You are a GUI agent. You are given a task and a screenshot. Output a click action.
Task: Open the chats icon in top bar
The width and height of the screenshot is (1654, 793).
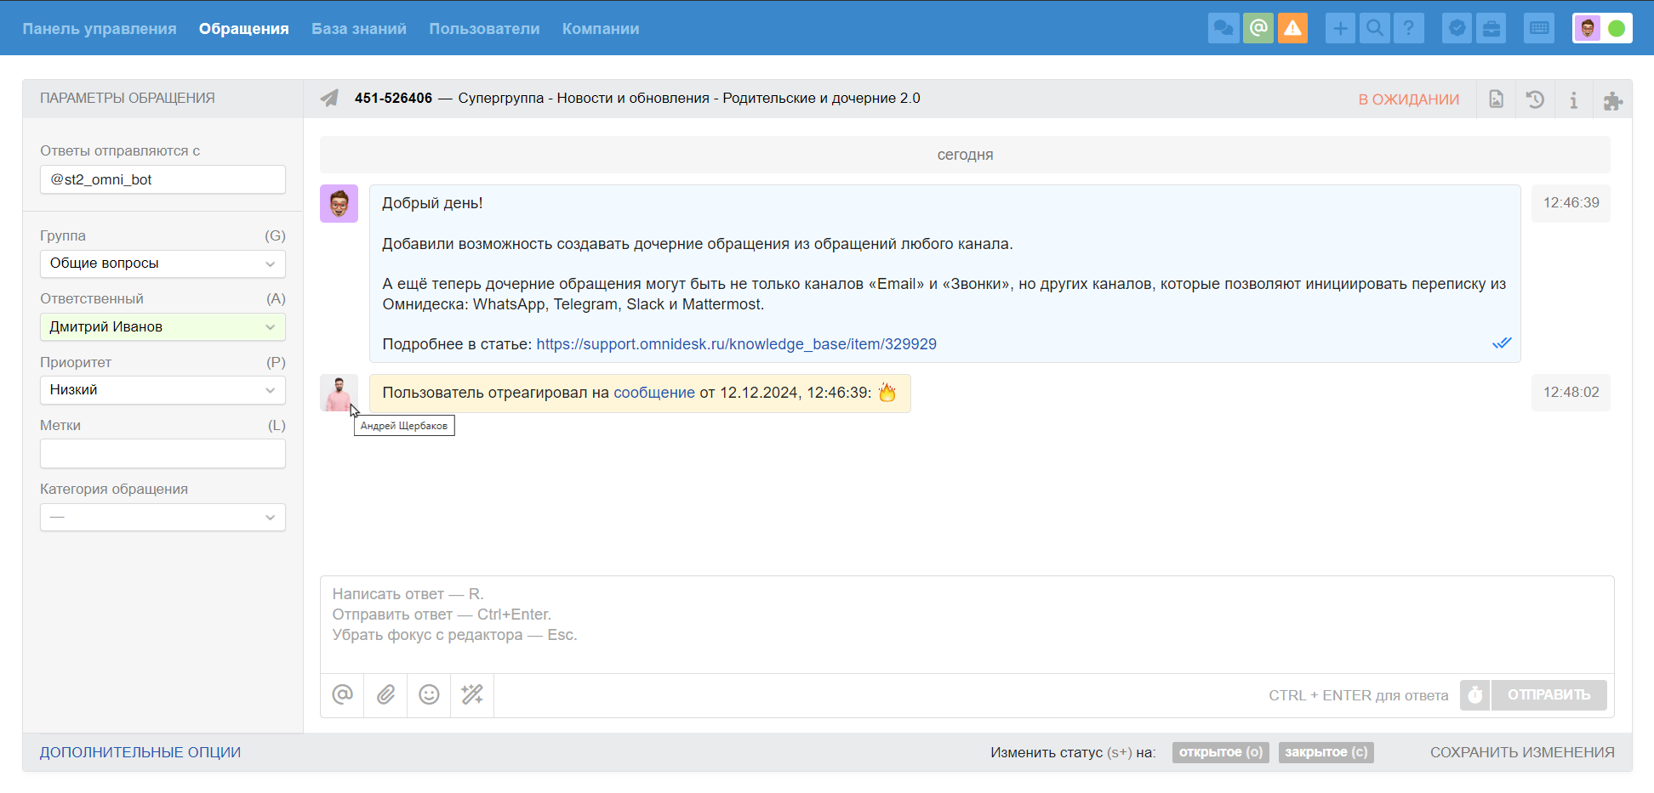1223,28
